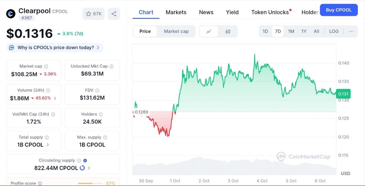Open the more options ellipsis menu
Screen dimensions: 365x186
(351, 31)
